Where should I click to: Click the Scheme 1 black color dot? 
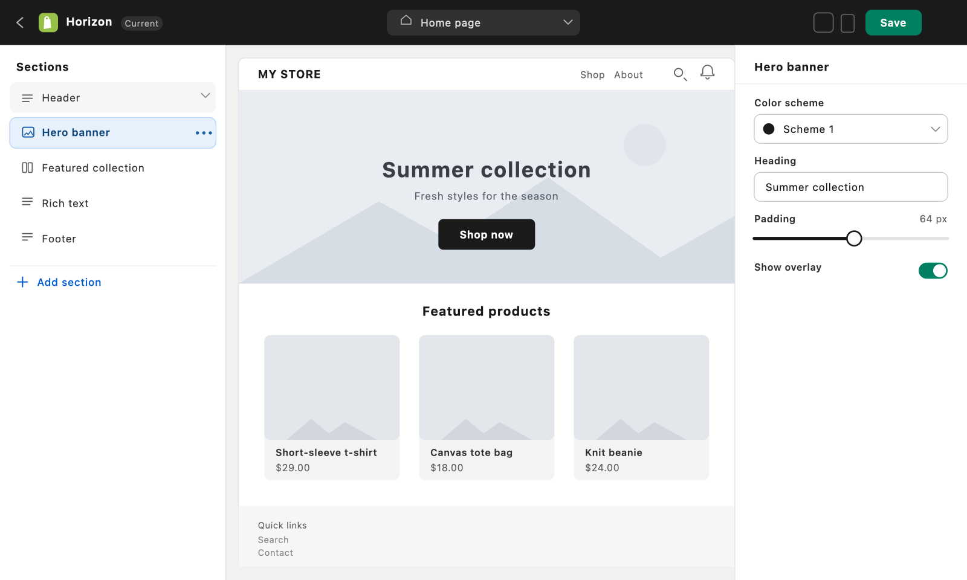click(769, 129)
